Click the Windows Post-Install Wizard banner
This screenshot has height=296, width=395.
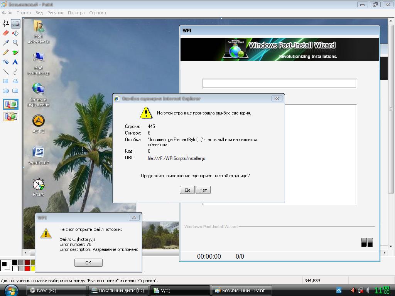pos(280,49)
